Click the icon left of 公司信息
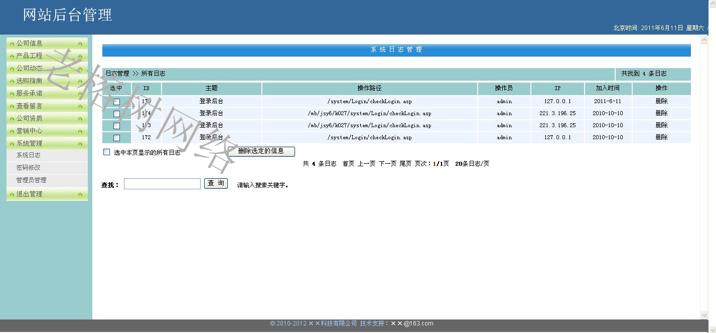716x333 pixels. (x=12, y=44)
